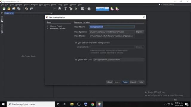Open the notification center icon
The width and height of the screenshot is (191, 107).
(187, 104)
